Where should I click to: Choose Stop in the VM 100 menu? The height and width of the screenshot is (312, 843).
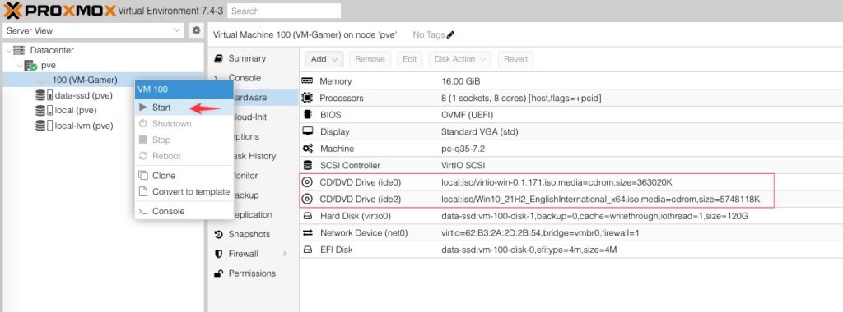[184, 140]
